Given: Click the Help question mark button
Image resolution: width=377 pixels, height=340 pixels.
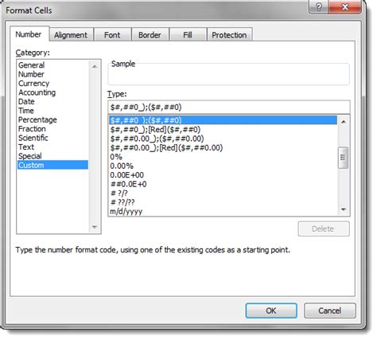Looking at the screenshot, I should (319, 6).
